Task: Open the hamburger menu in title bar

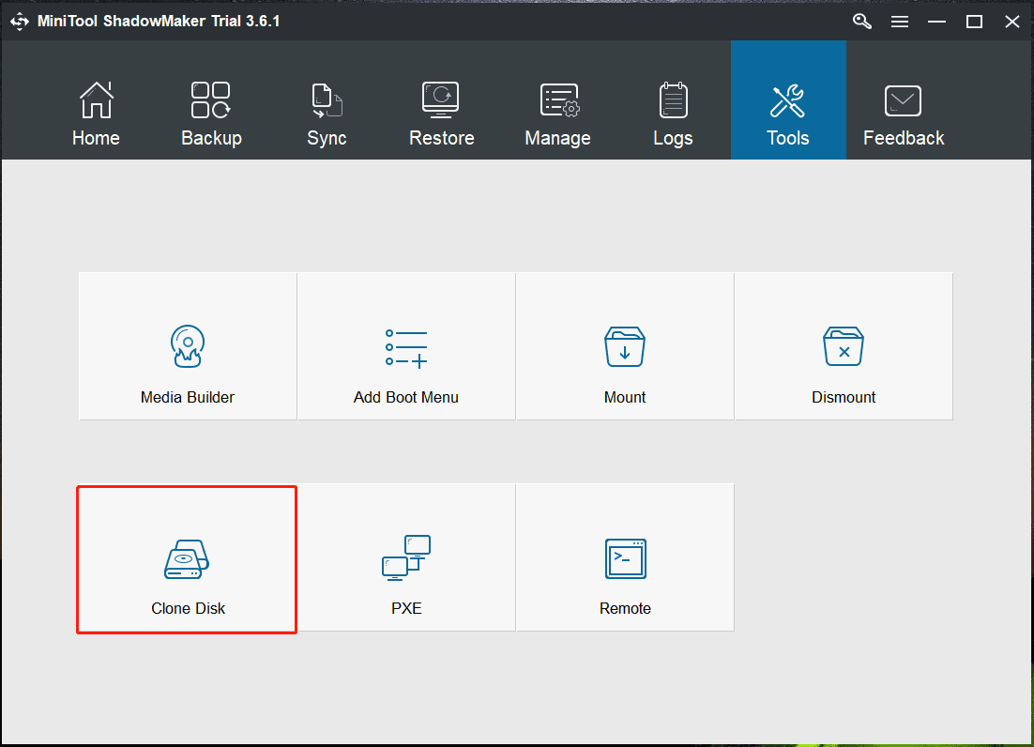Action: click(x=900, y=22)
